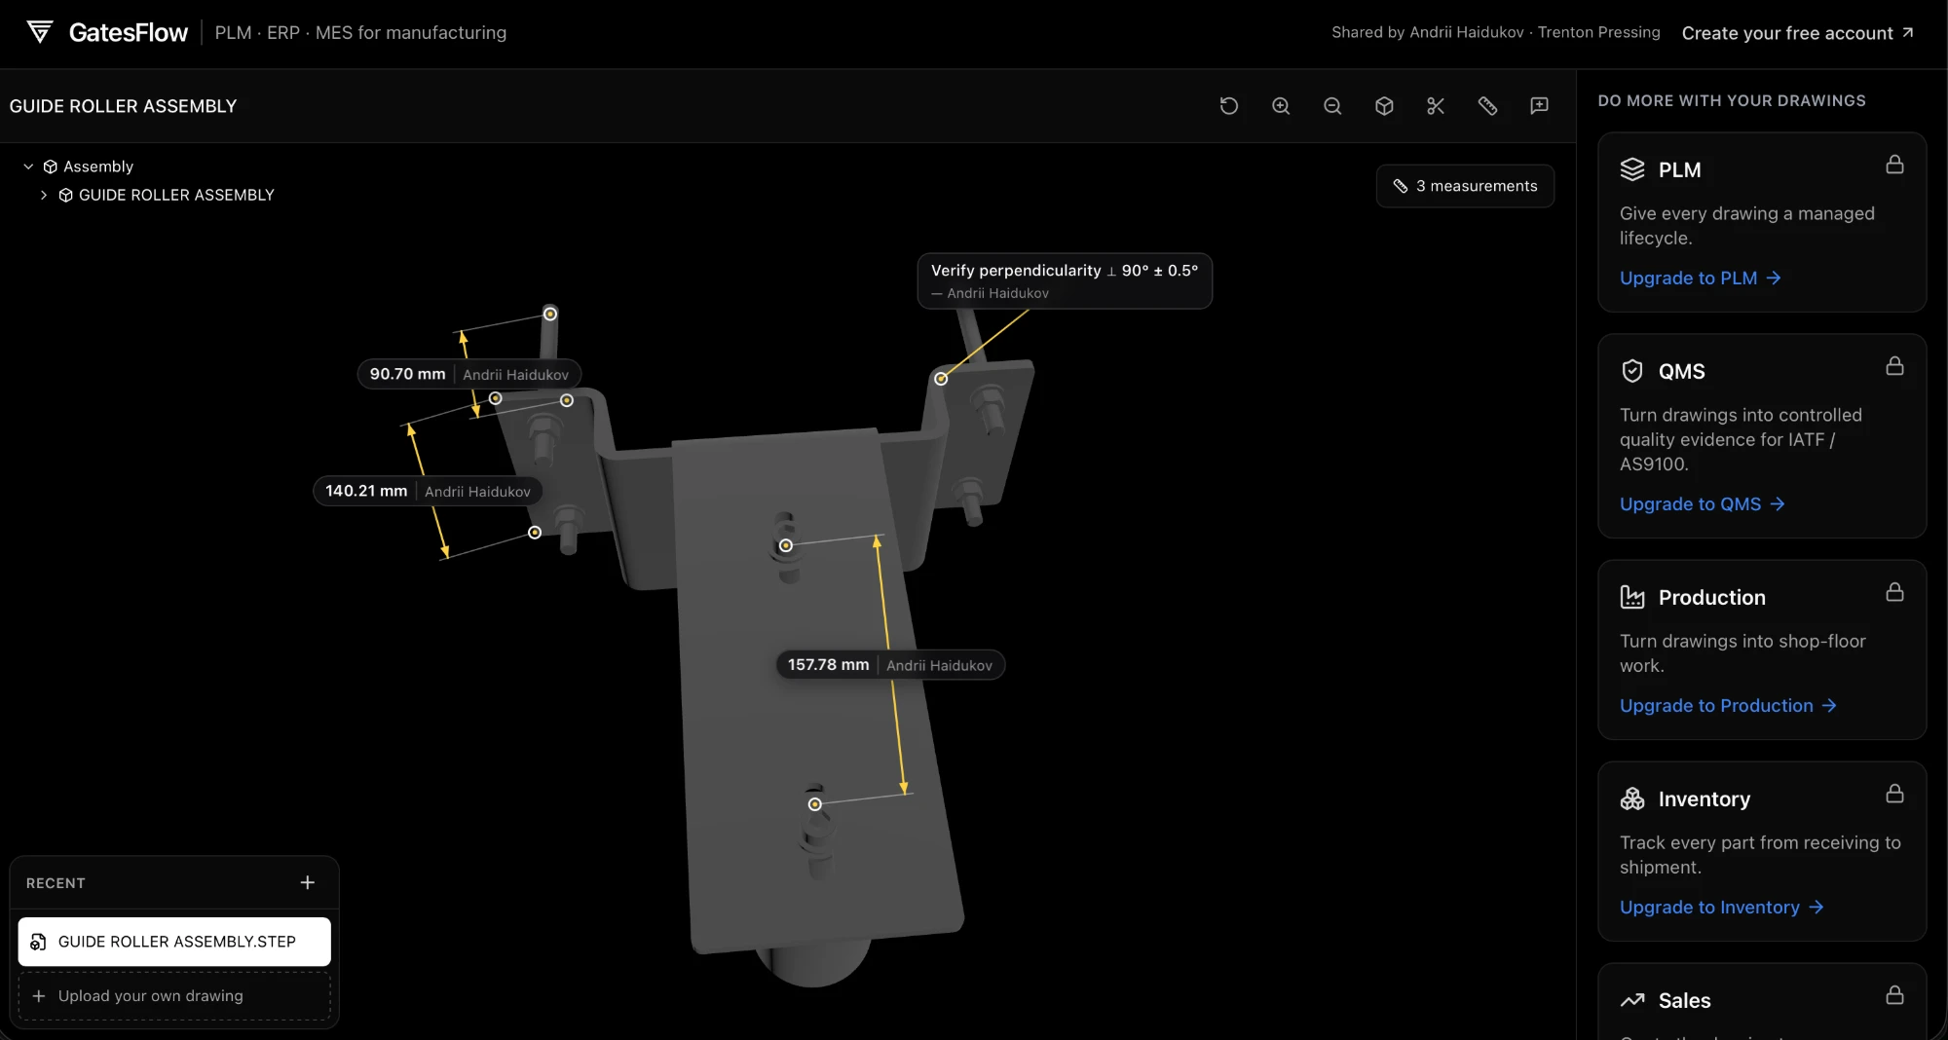Click the GUIDE ROLLER ASSEMBLY tree cube icon
This screenshot has height=1040, width=1948.
(x=65, y=195)
